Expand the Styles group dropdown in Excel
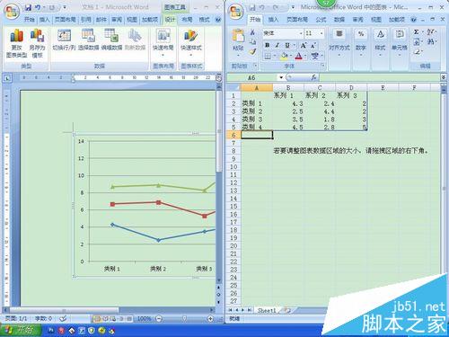449x337 pixels. point(380,43)
